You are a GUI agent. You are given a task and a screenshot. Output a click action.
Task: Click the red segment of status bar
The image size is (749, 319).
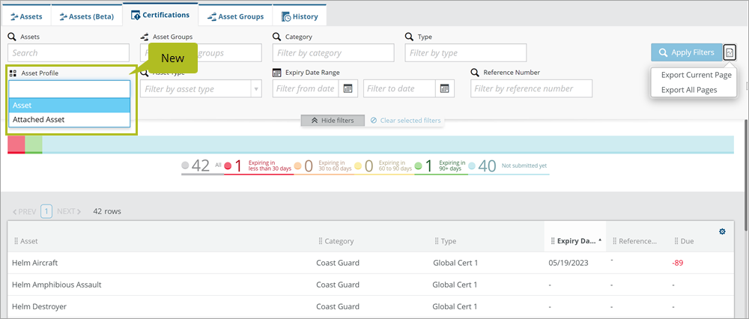tap(16, 145)
